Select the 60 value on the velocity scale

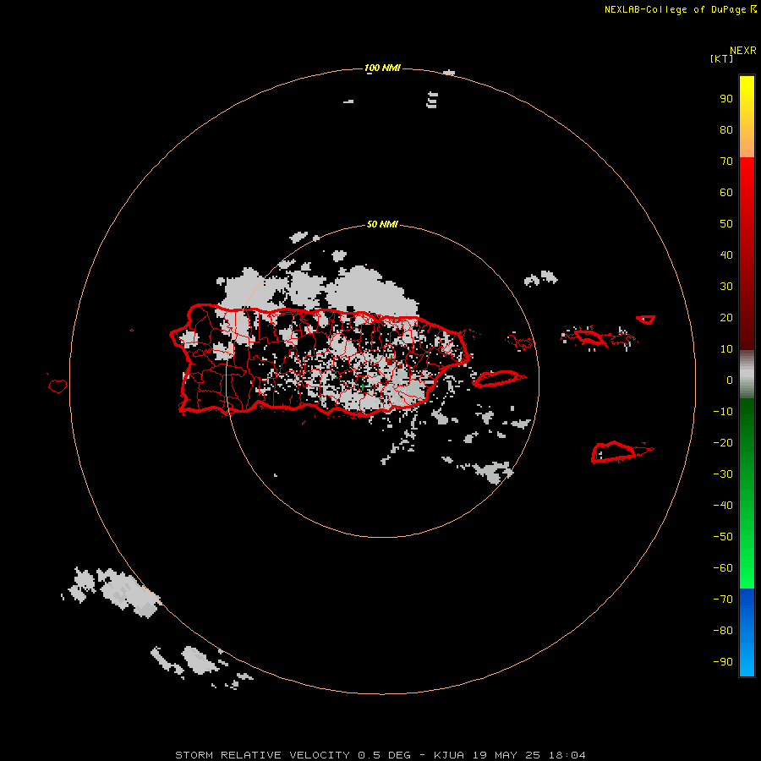[x=726, y=193]
